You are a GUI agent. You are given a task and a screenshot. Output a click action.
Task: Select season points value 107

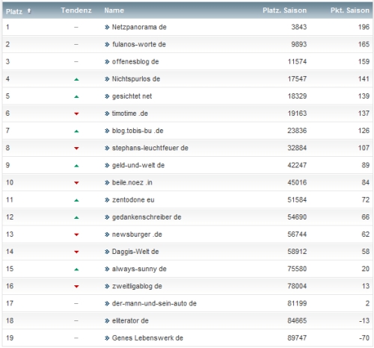pyautogui.click(x=364, y=148)
